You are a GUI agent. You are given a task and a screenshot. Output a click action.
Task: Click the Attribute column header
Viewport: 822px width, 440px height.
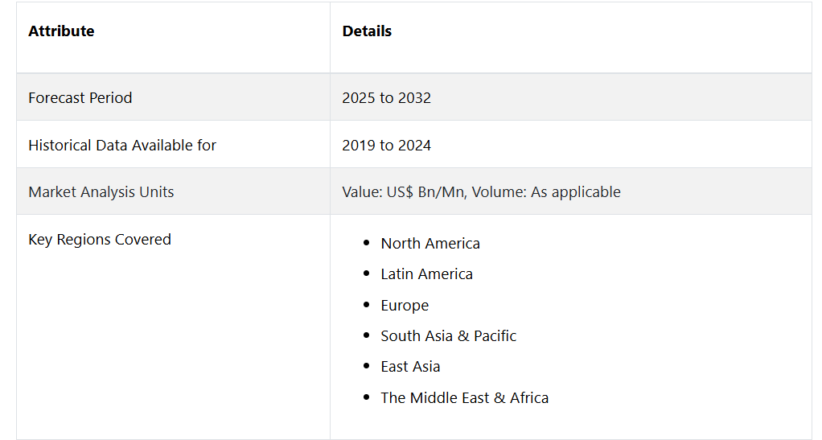click(x=61, y=31)
